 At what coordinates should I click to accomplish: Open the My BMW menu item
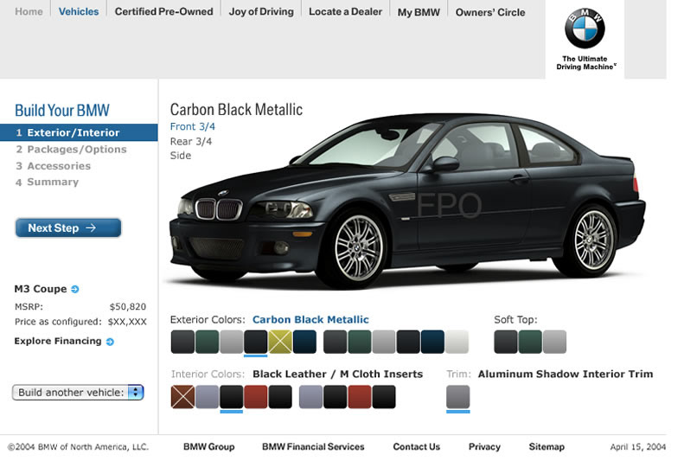click(419, 12)
